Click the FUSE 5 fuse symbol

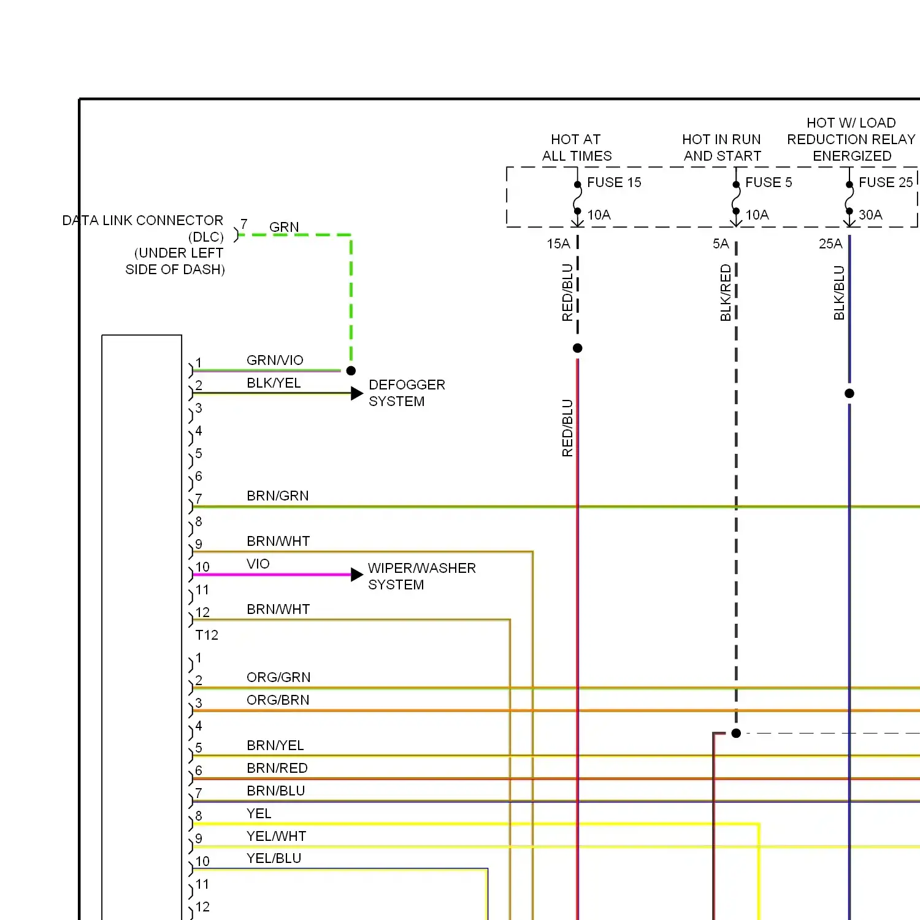(x=735, y=198)
